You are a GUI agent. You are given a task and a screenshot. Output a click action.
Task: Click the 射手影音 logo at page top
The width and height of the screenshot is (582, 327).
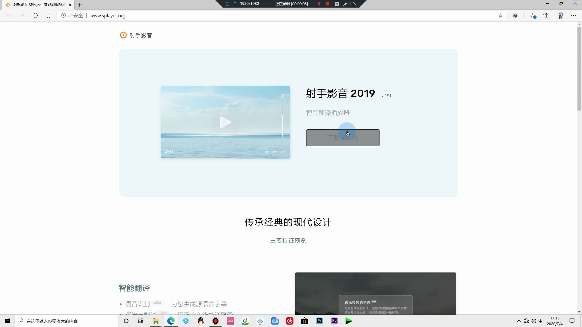click(x=136, y=35)
